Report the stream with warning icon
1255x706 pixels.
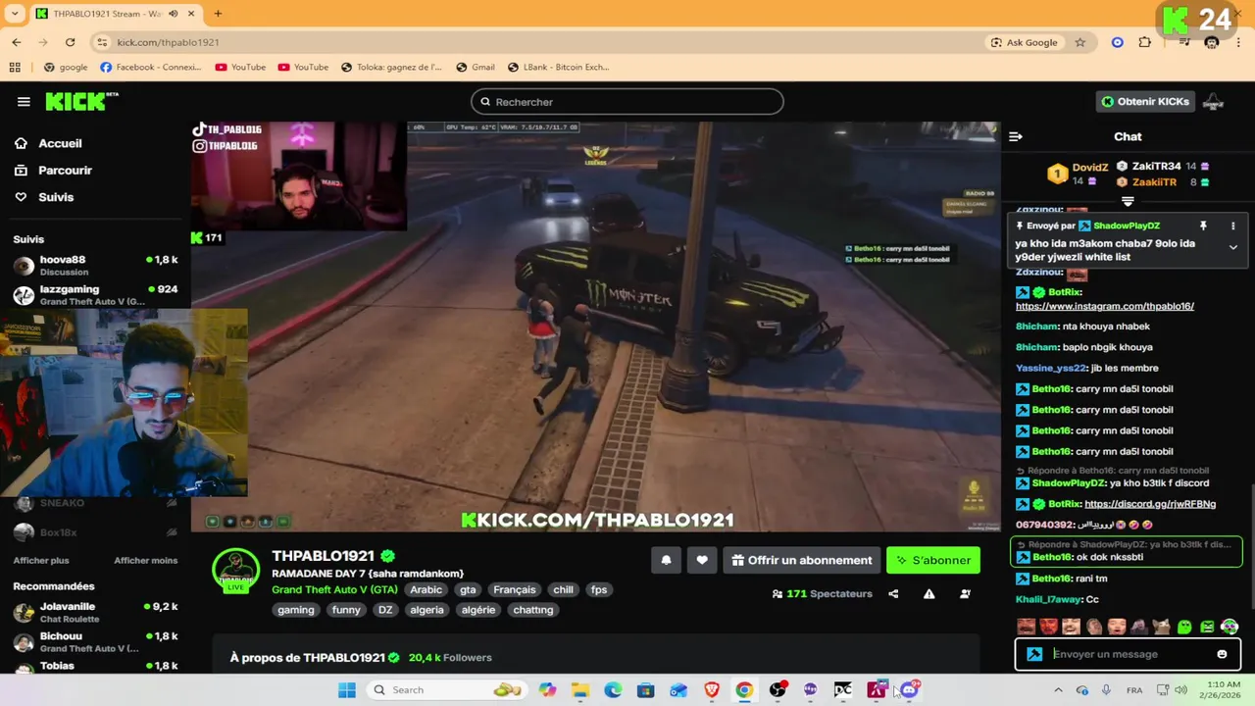click(929, 594)
